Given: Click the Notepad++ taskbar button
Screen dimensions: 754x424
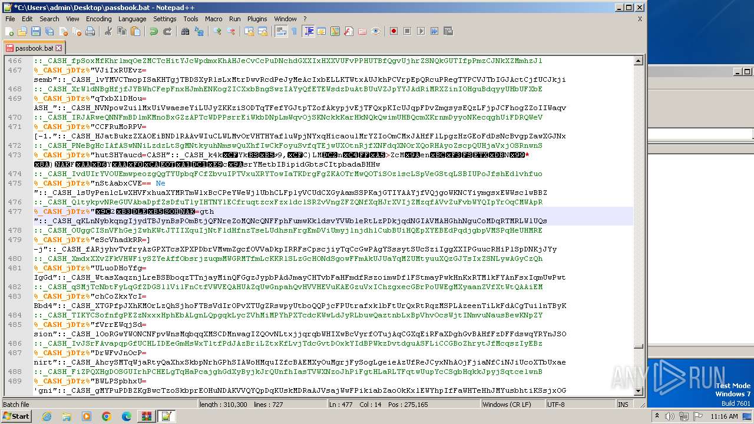Looking at the screenshot, I should point(166,416).
